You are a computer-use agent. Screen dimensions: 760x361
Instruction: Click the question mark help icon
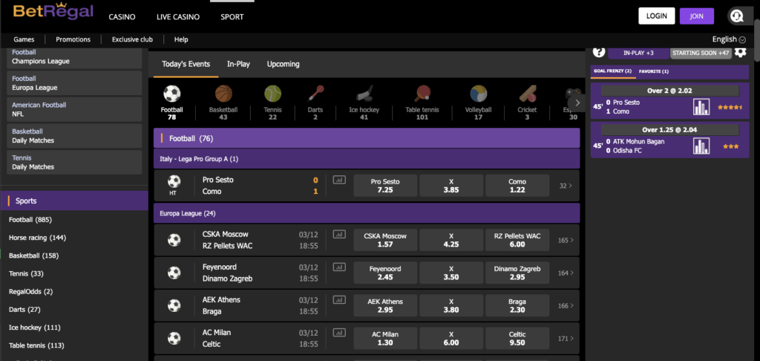coord(599,52)
